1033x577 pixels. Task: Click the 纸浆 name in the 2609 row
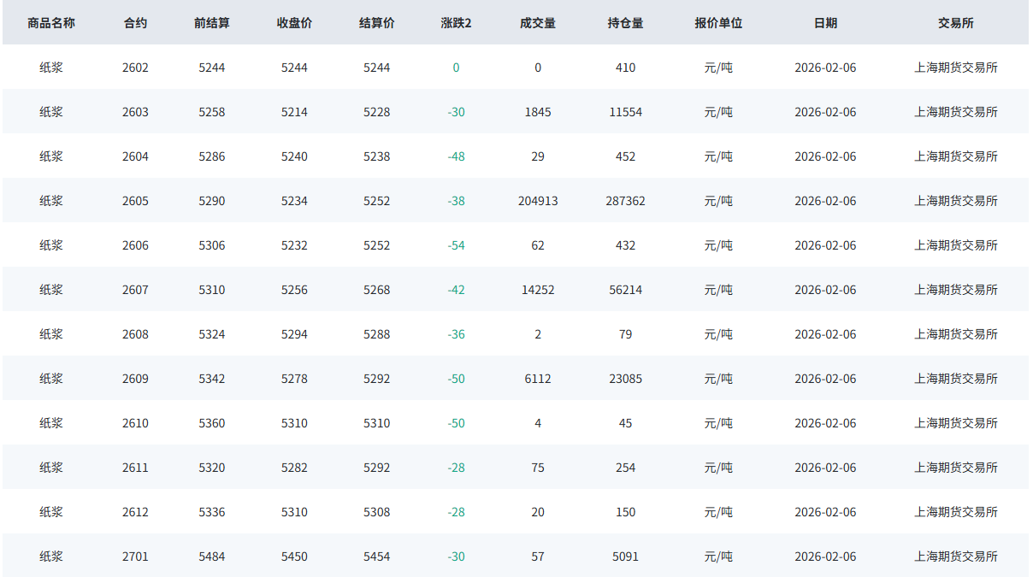pos(51,379)
